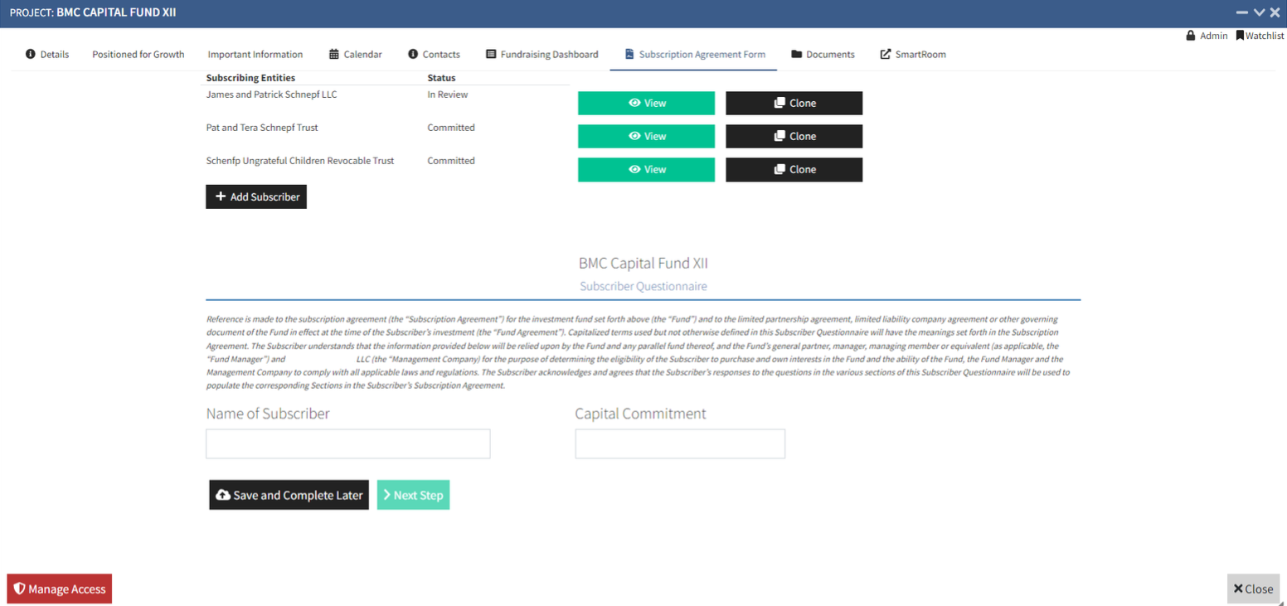
Task: Collapse the project window with the chevron
Action: [x=1259, y=12]
